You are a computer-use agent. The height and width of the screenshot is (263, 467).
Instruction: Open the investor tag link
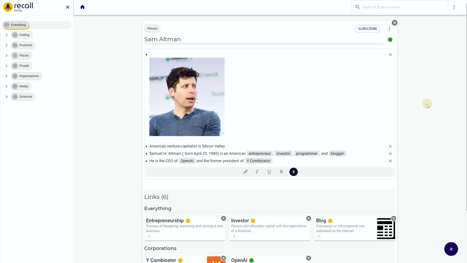[283, 153]
